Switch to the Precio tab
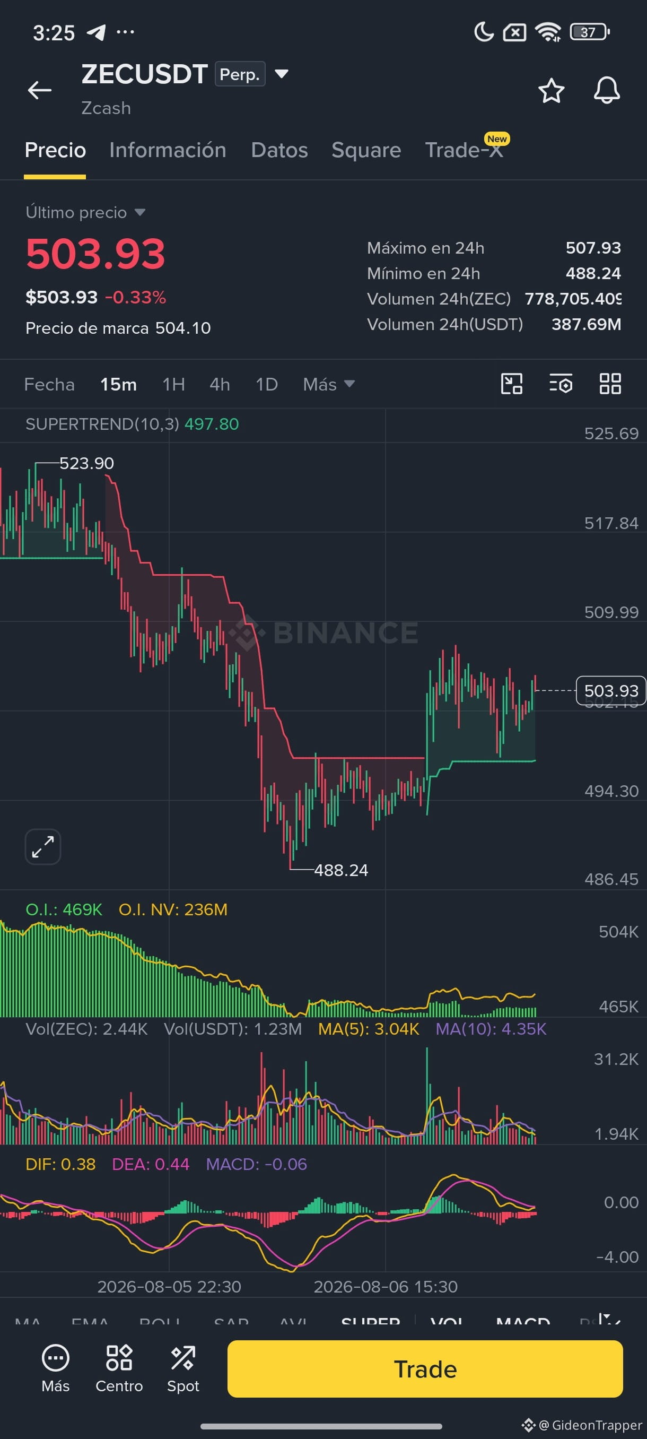Viewport: 647px width, 1439px height. [x=55, y=150]
